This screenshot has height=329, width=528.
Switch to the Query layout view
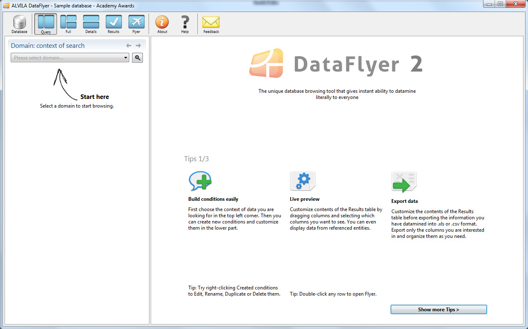[46, 24]
